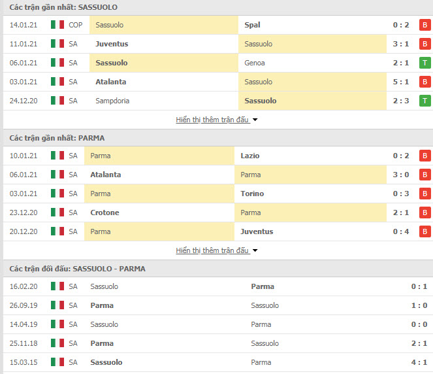Select Torino team name in Parma section
Image resolution: width=433 pixels, height=374 pixels.
(252, 194)
